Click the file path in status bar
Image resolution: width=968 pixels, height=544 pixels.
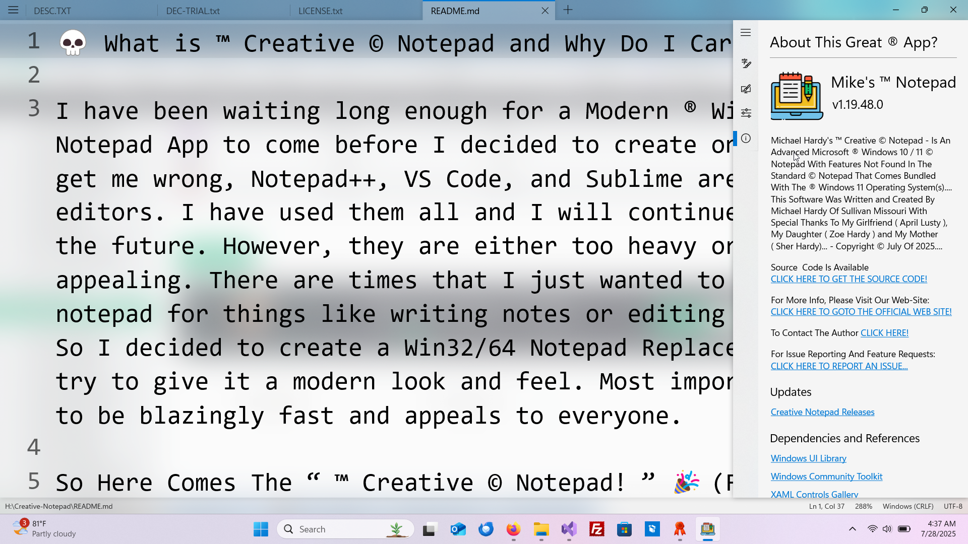pos(59,506)
